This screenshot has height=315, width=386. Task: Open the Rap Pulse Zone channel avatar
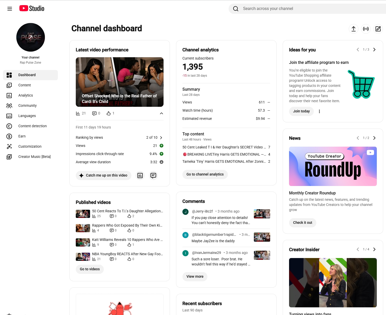pyautogui.click(x=31, y=37)
